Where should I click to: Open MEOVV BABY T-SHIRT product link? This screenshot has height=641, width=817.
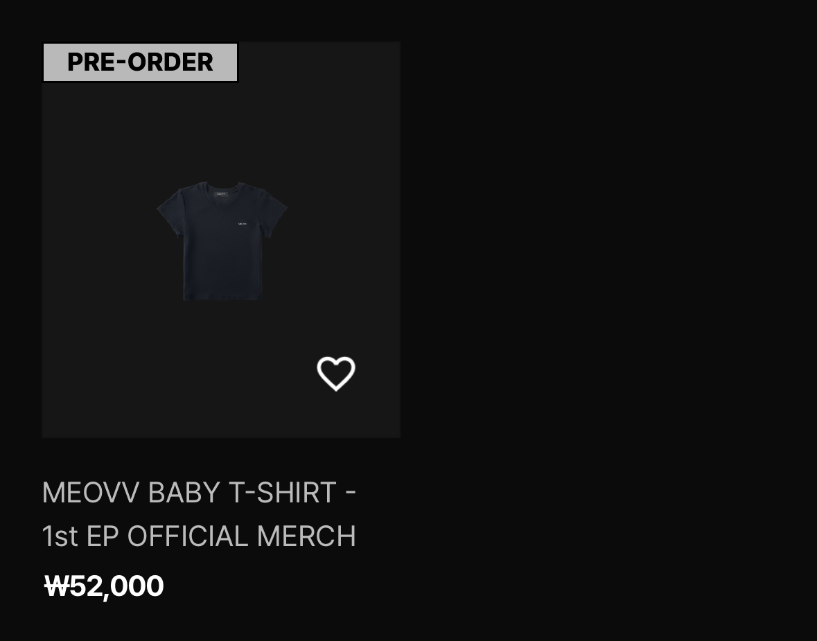tap(198, 514)
